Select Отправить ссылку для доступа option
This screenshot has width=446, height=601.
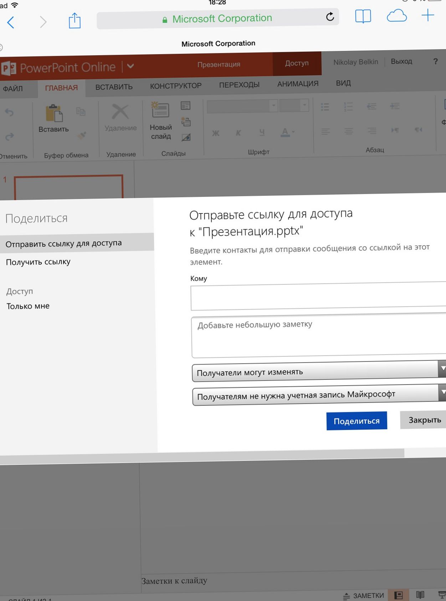click(77, 243)
